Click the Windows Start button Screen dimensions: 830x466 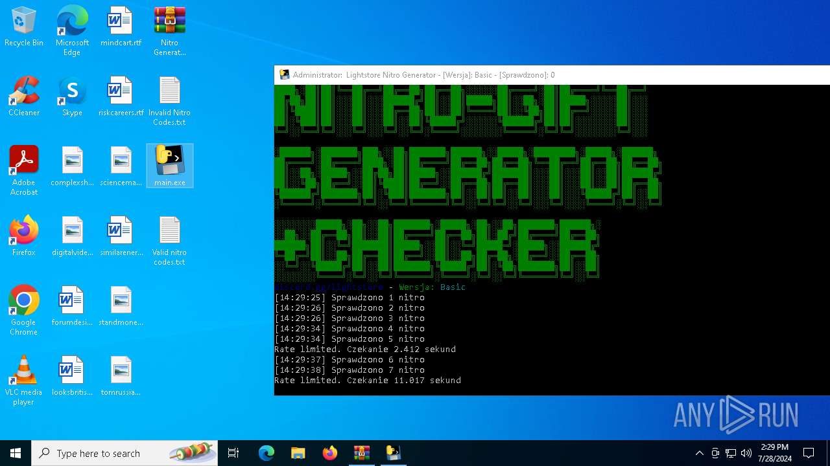pos(16,453)
